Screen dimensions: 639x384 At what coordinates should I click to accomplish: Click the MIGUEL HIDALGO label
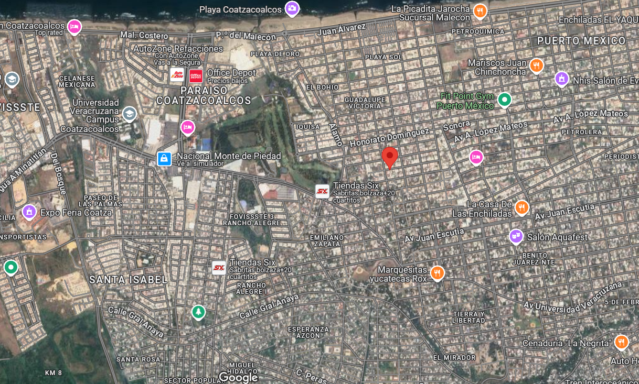(241, 367)
